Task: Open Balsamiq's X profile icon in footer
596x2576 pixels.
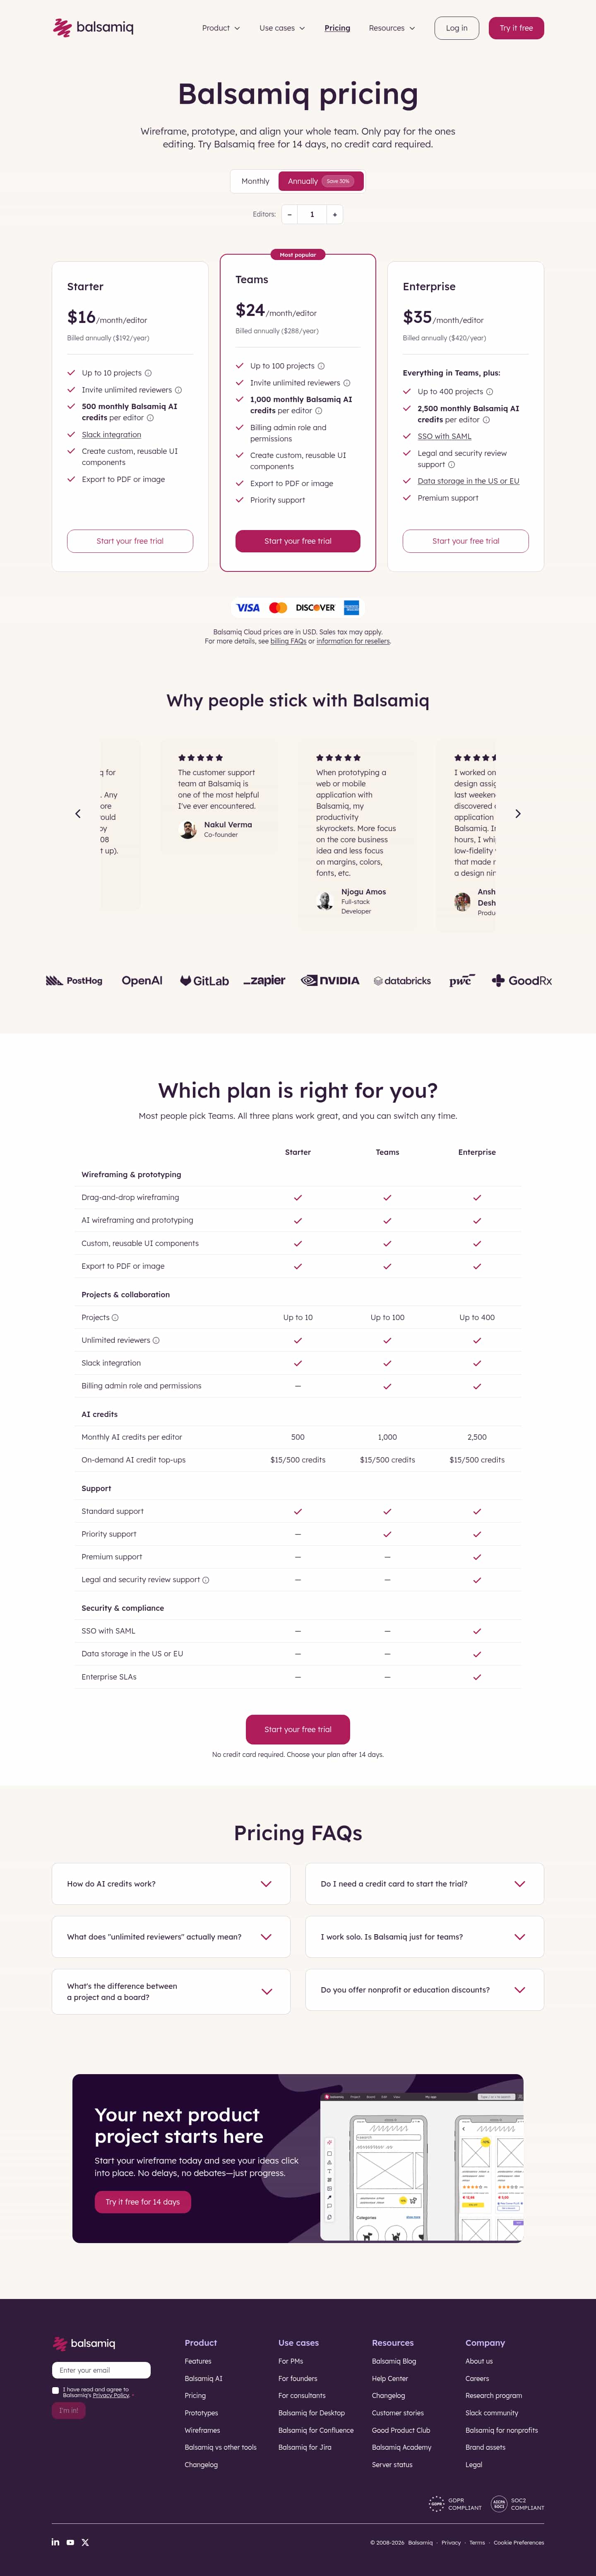Action: pyautogui.click(x=85, y=2542)
